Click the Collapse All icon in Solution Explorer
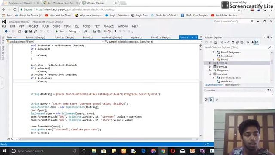275x155 pixels. pos(237,42)
